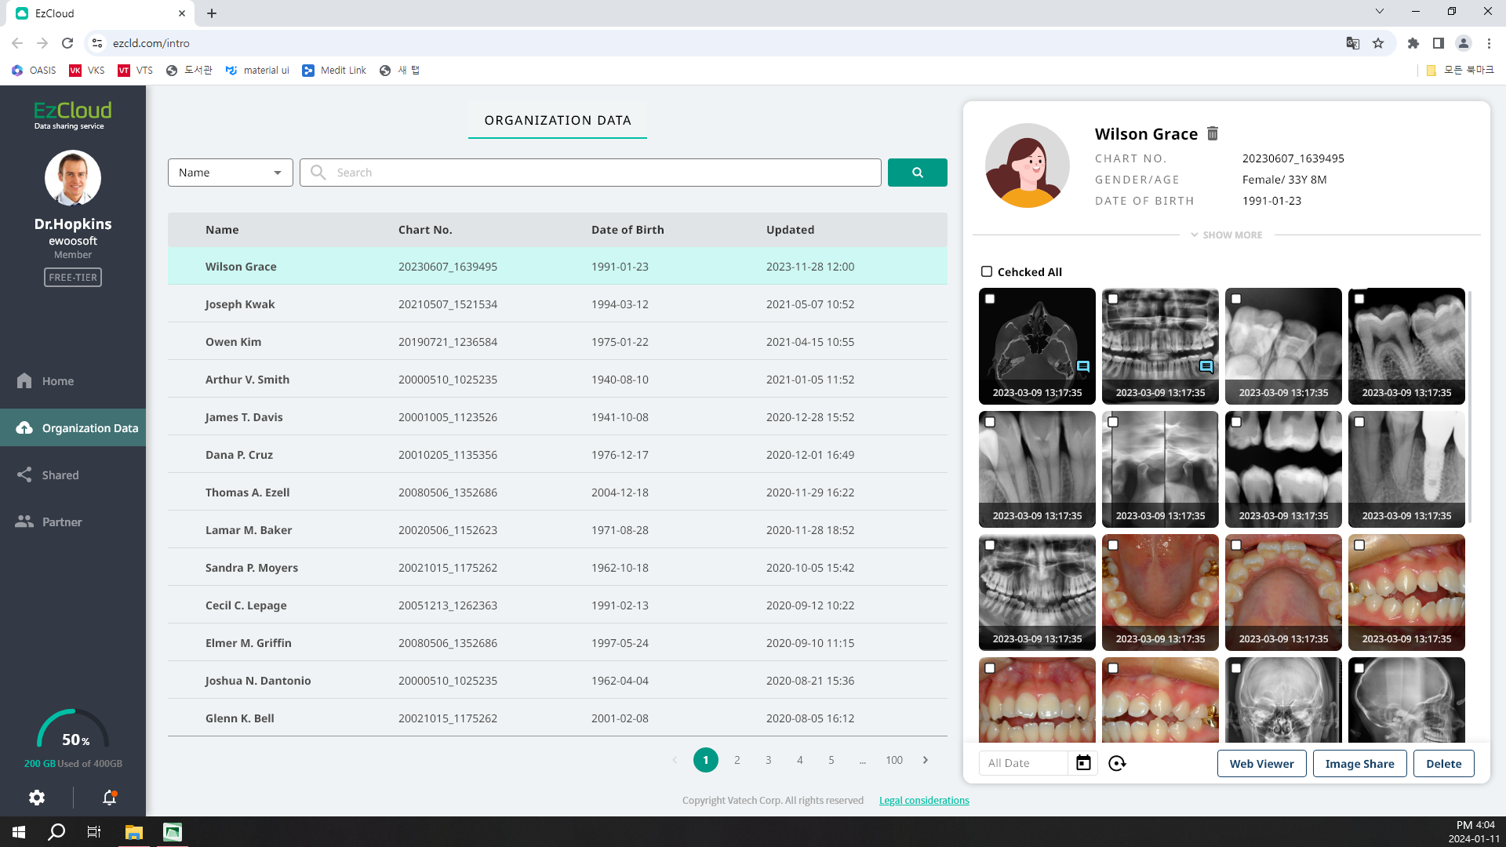Check the dental implant x-ray thumbnail checkbox
This screenshot has width=1506, height=847.
pos(1359,422)
